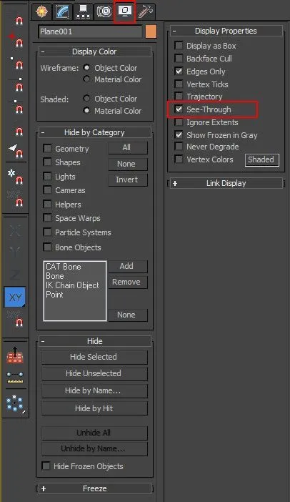Viewport: 290px width, 502px height.
Task: Open the orange object color swatch
Action: point(151,32)
